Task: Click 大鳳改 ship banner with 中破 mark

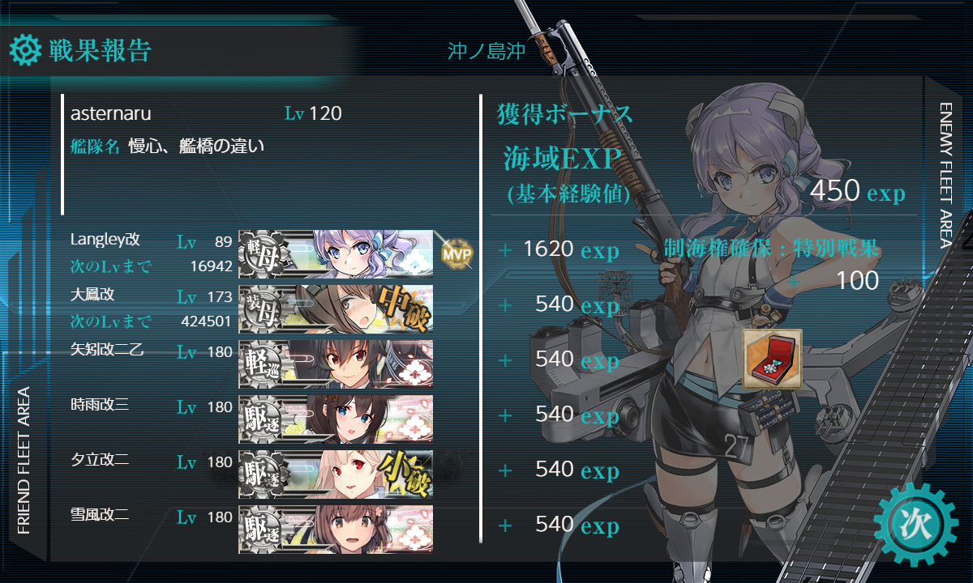Action: click(336, 309)
